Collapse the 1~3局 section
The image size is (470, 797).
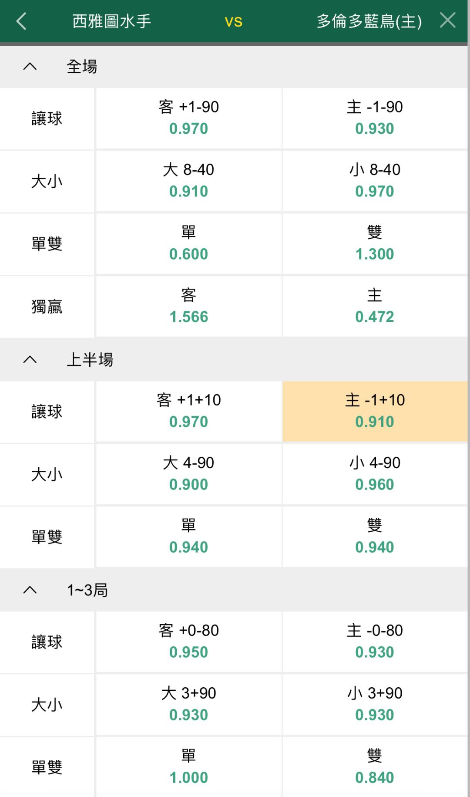30,590
